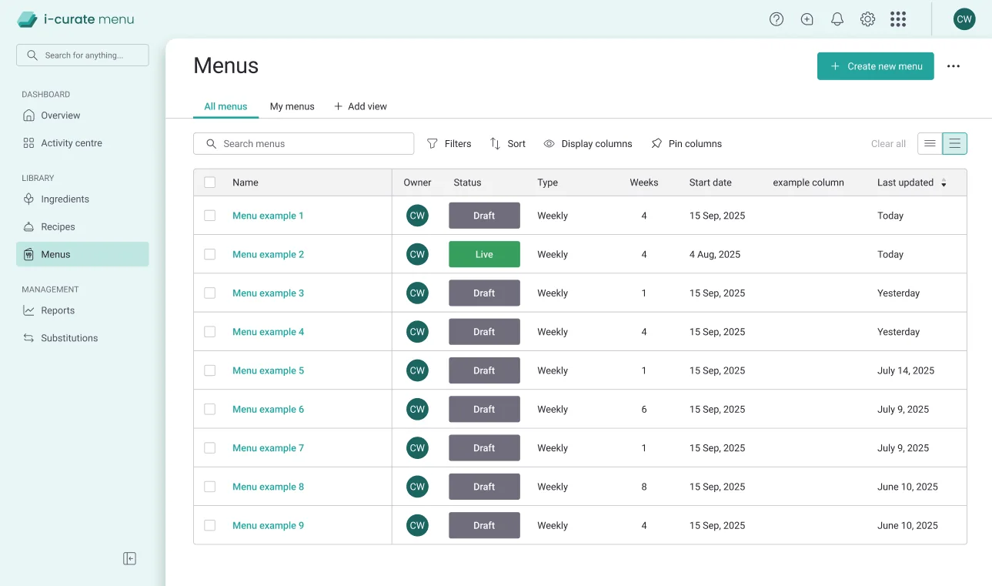Open the help question mark icon

point(777,19)
